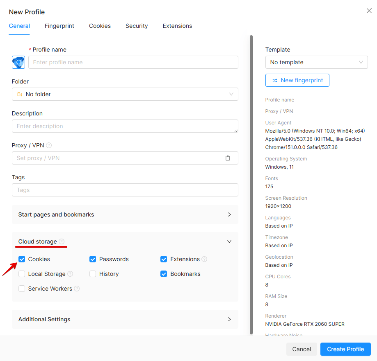Expand the Additional Settings section
The image size is (377, 361).
[125, 320]
